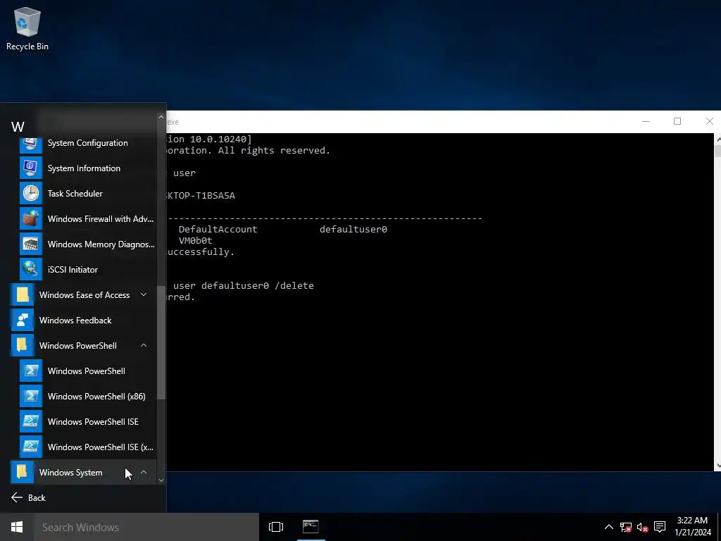Click the W letter group header
Image resolution: width=721 pixels, height=541 pixels.
pos(18,127)
